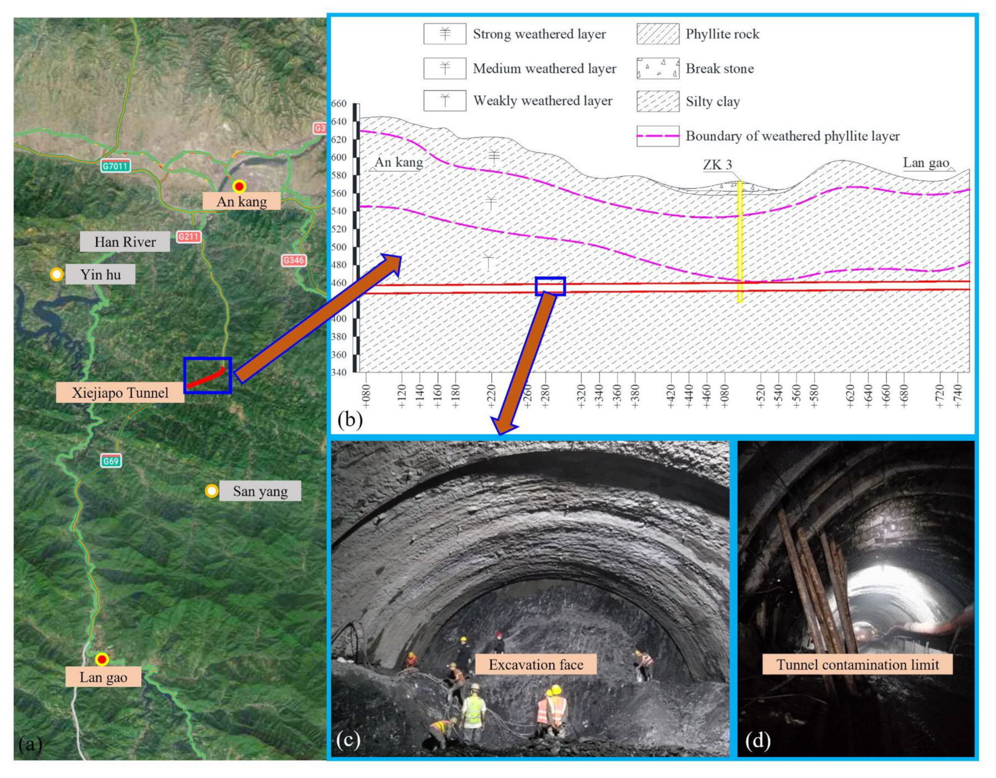Click the G69 highway shield icon

pyautogui.click(x=111, y=461)
